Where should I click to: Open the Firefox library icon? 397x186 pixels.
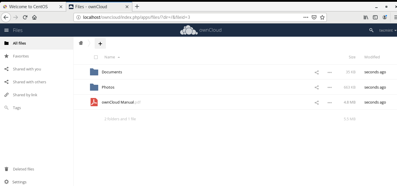coord(366,17)
